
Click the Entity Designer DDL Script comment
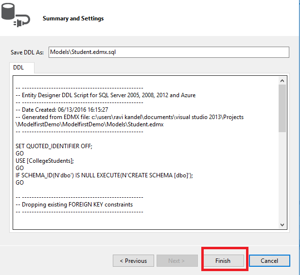tap(106, 95)
